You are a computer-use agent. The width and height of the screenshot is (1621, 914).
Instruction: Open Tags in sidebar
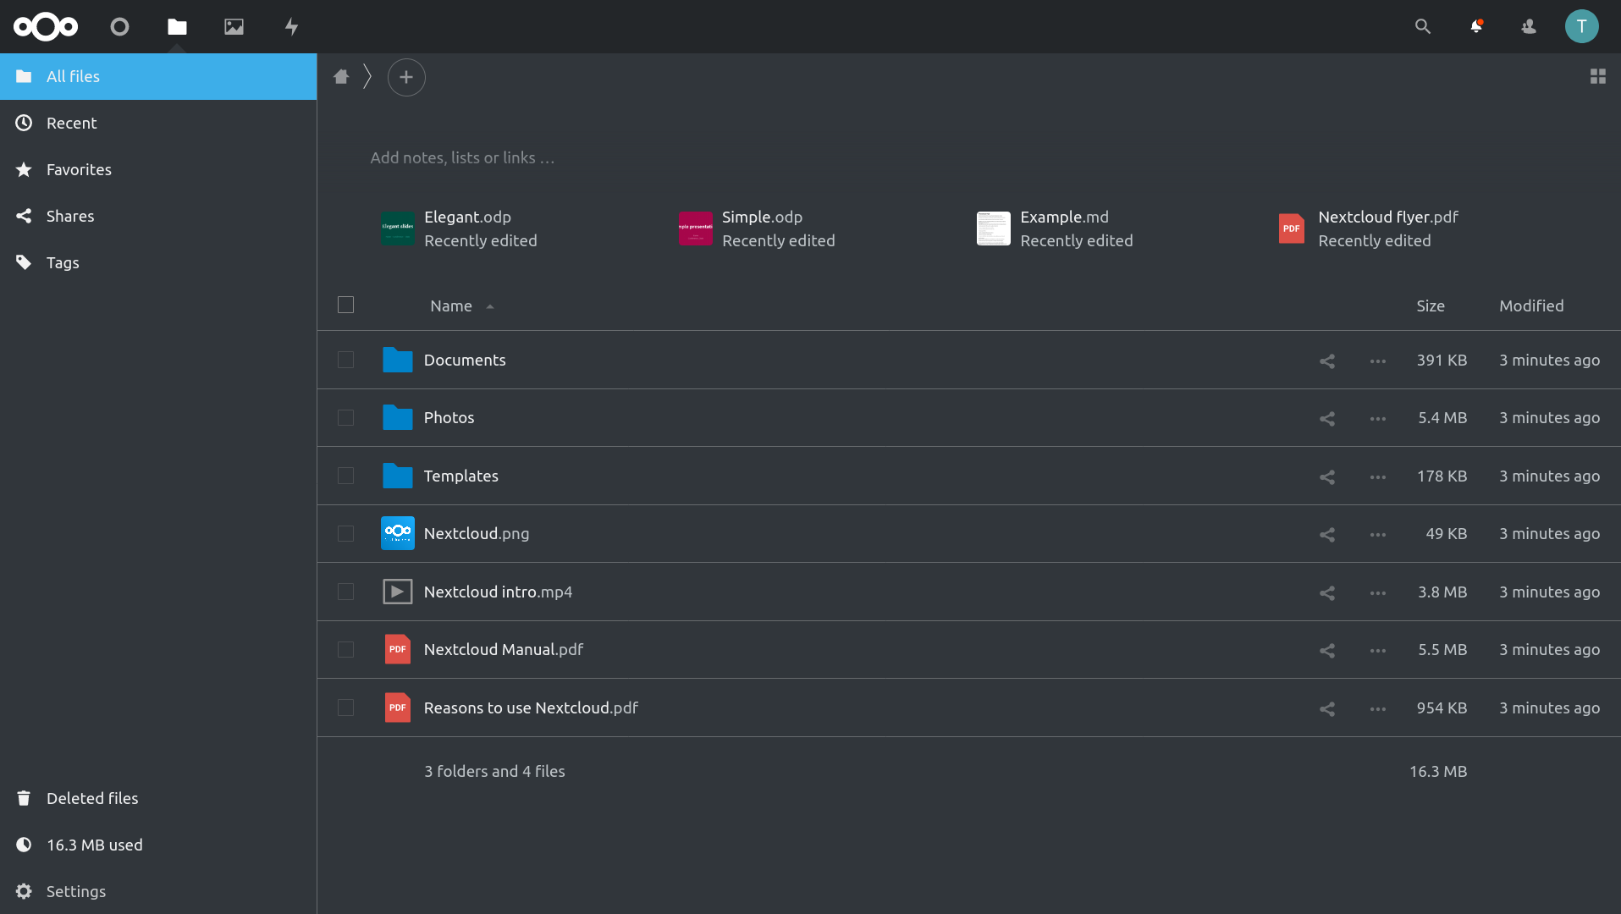pyautogui.click(x=158, y=262)
